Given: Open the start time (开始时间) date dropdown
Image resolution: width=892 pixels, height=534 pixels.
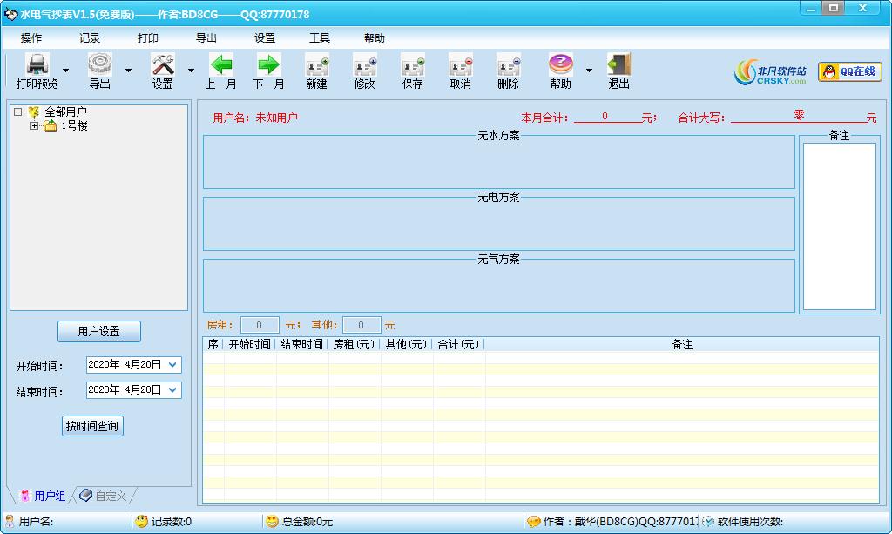Looking at the screenshot, I should tap(172, 365).
